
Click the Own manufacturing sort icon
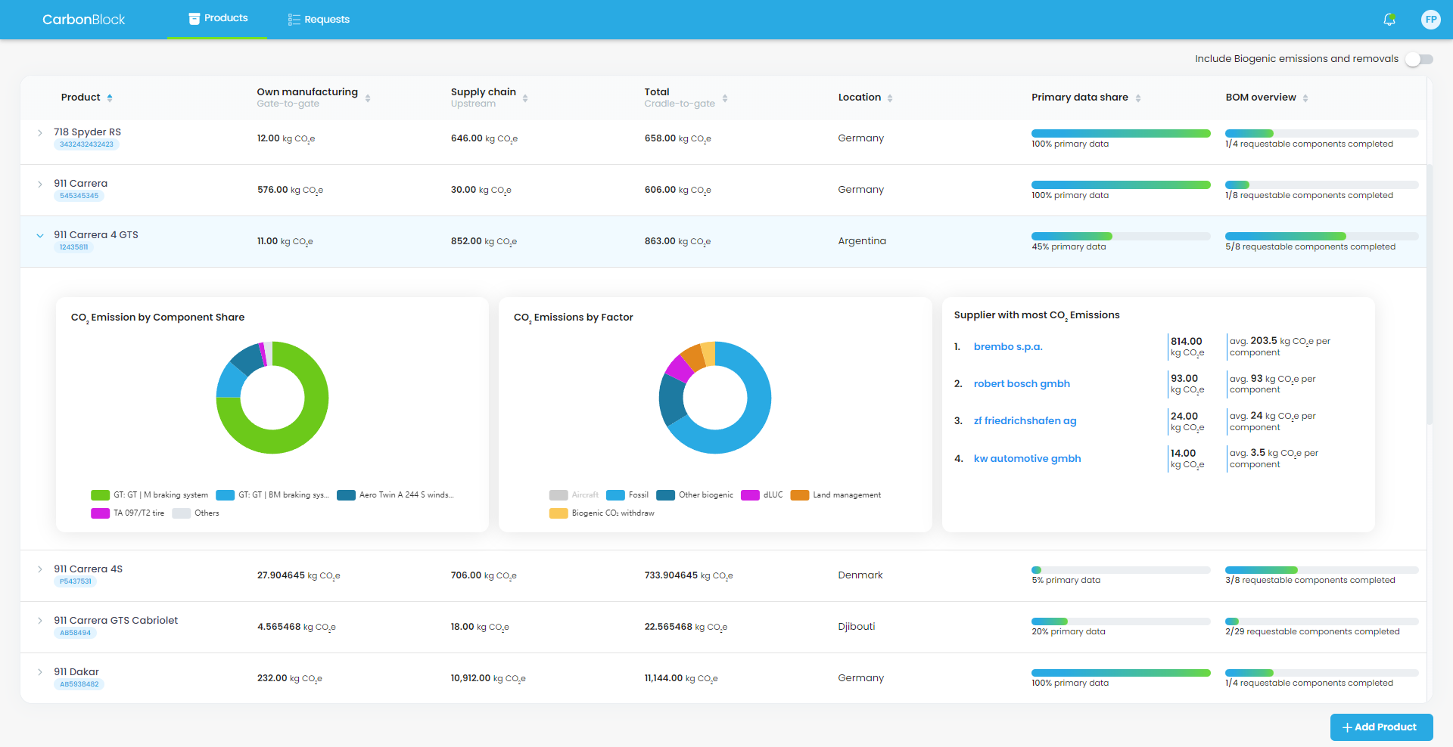(x=368, y=98)
